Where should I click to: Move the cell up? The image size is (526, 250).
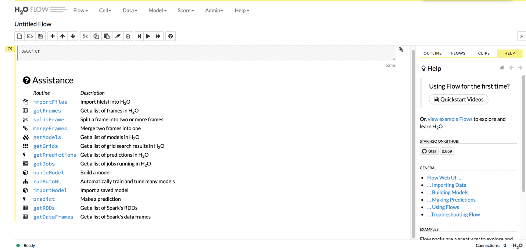click(62, 36)
